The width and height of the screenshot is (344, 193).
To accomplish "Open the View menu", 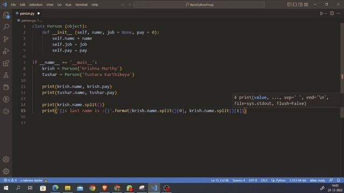I will click(50, 5).
